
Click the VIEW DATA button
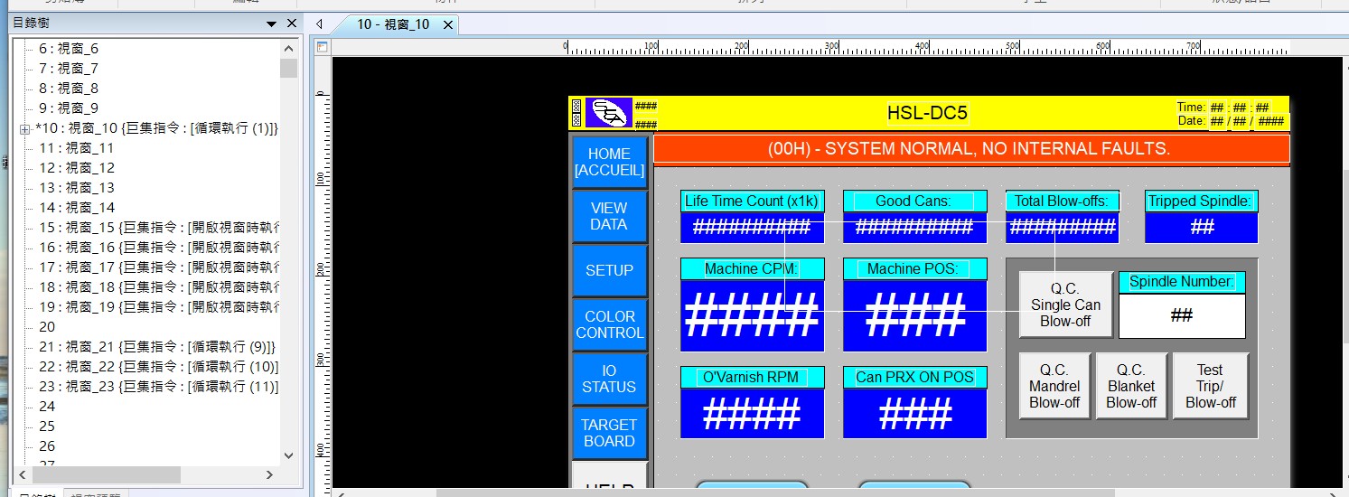[x=609, y=216]
